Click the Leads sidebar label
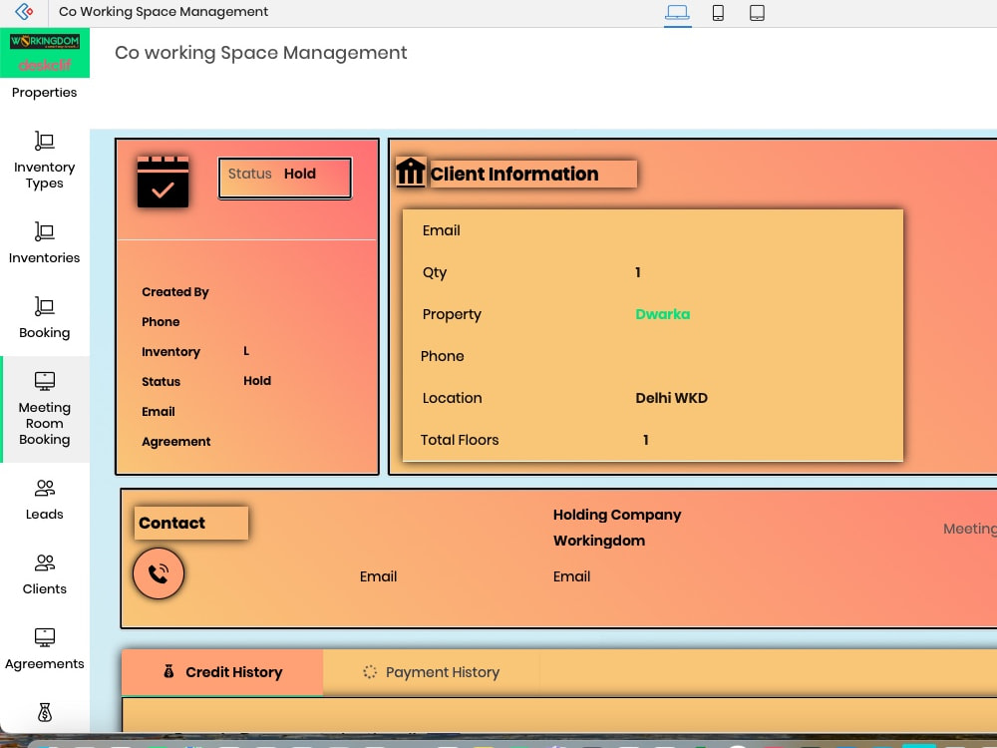 click(45, 514)
